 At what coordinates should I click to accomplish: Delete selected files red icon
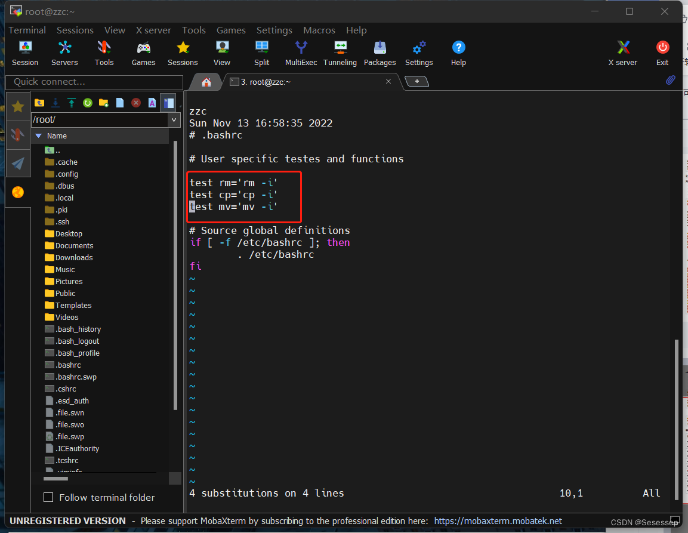coord(136,103)
